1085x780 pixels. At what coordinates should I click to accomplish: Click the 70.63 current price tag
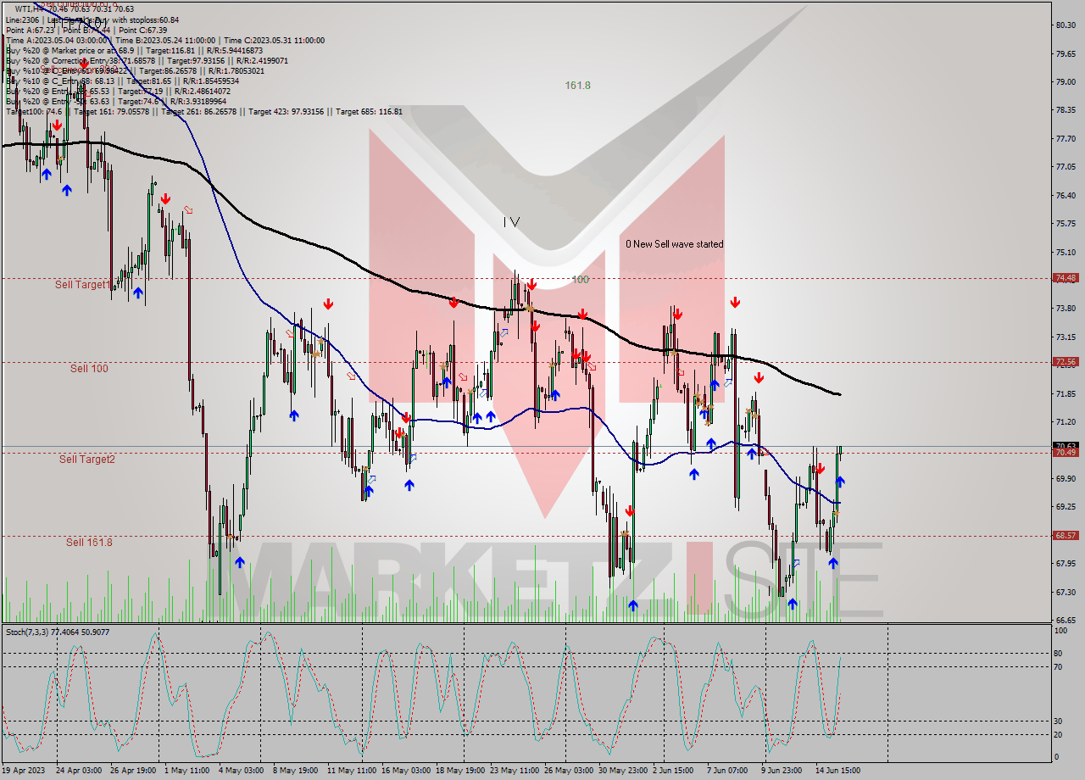point(1066,445)
